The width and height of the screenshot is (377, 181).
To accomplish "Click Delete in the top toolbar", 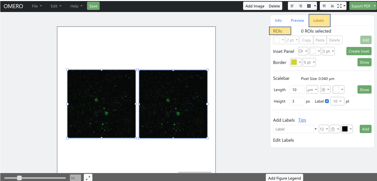I will pyautogui.click(x=274, y=6).
